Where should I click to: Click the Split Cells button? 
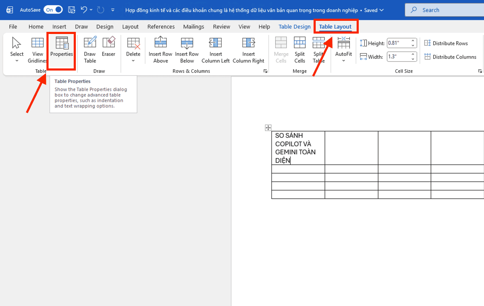[x=300, y=50]
